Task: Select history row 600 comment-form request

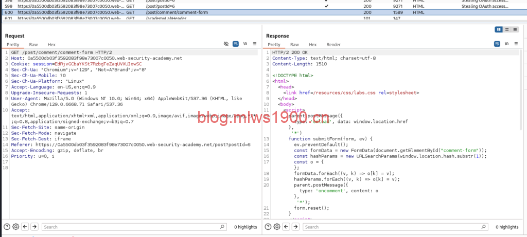Action: (x=263, y=12)
